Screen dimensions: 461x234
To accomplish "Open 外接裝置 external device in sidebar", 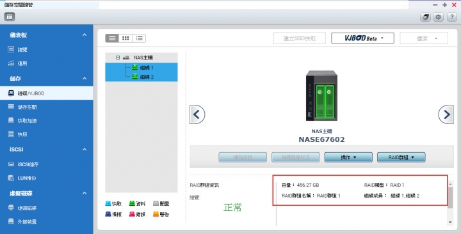I will coord(47,222).
